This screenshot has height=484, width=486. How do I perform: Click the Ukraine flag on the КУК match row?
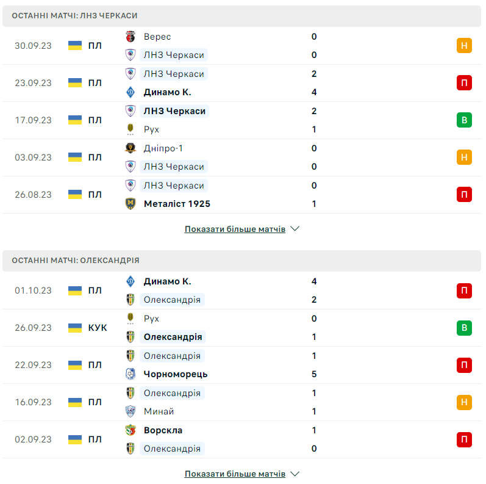click(75, 328)
